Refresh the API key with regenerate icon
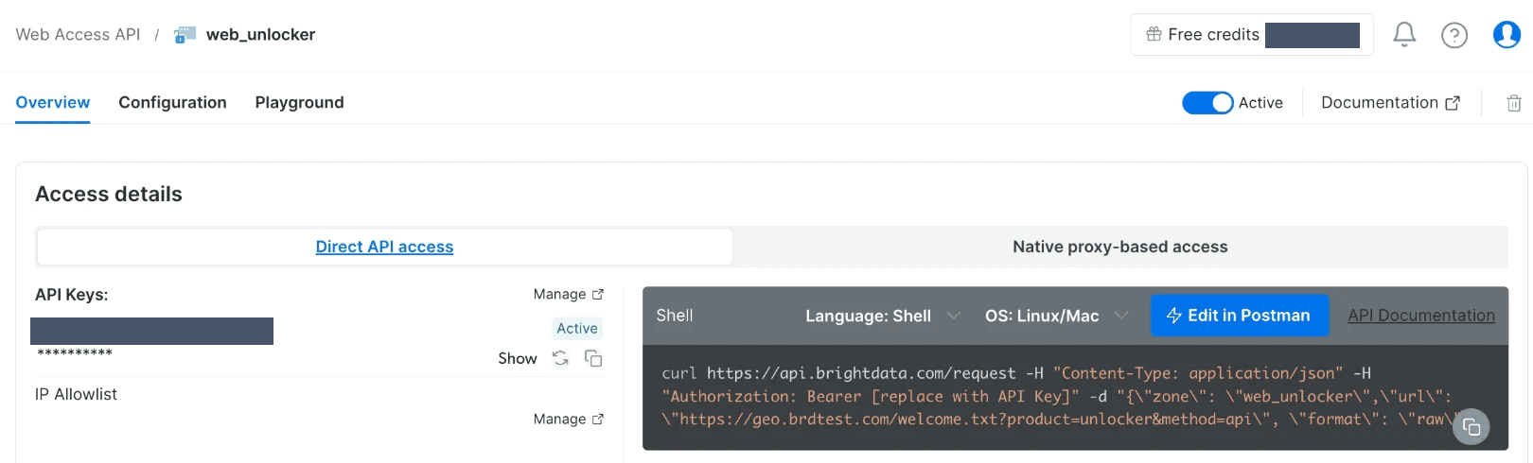1533x463 pixels. click(x=560, y=358)
